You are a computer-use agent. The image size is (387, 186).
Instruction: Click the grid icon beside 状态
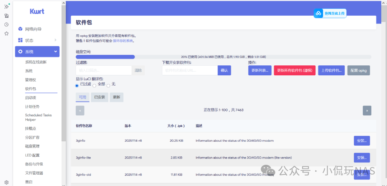pyautogui.click(x=20, y=40)
